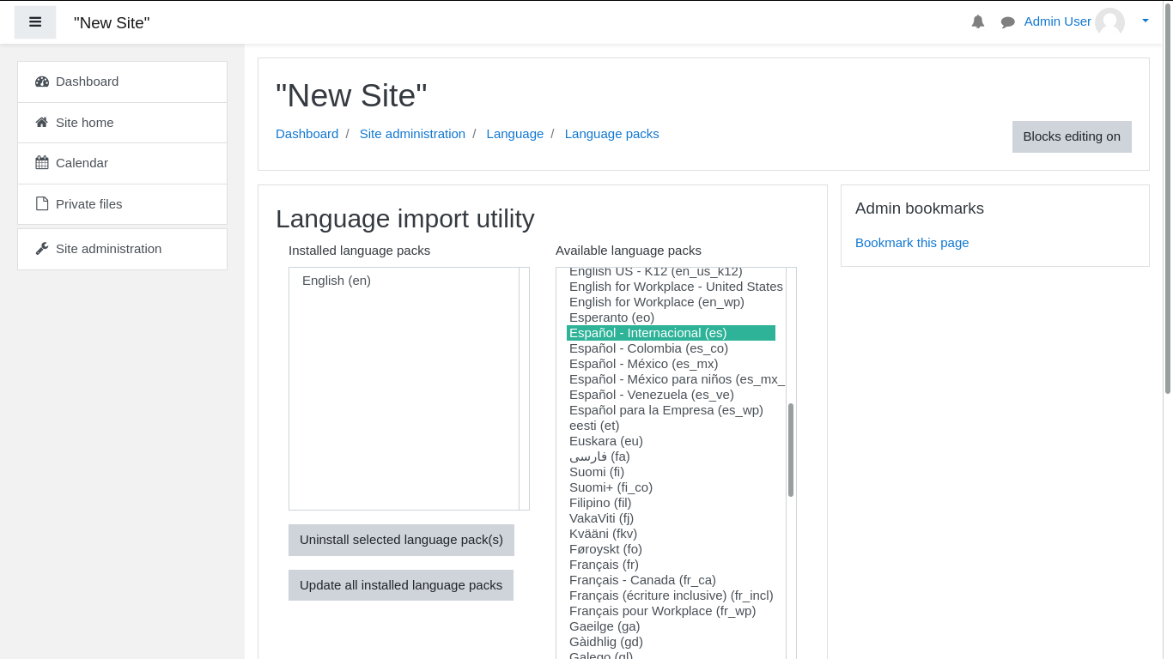The image size is (1173, 659).
Task: Open Private files in the sidebar
Action: pos(122,204)
